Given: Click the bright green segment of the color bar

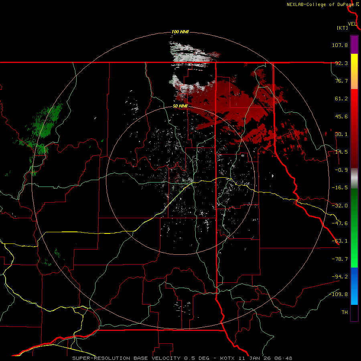Looking at the screenshot, I should pos(354,228).
